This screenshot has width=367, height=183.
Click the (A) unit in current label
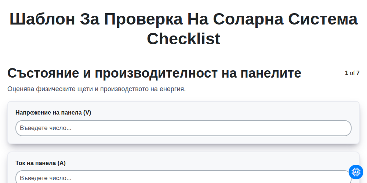(x=62, y=163)
